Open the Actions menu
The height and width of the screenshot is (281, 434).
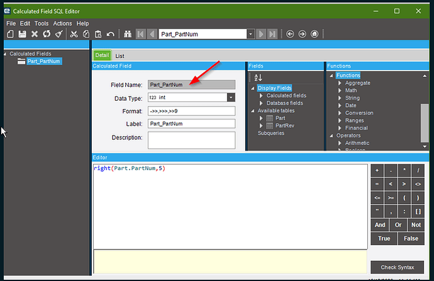tap(62, 23)
